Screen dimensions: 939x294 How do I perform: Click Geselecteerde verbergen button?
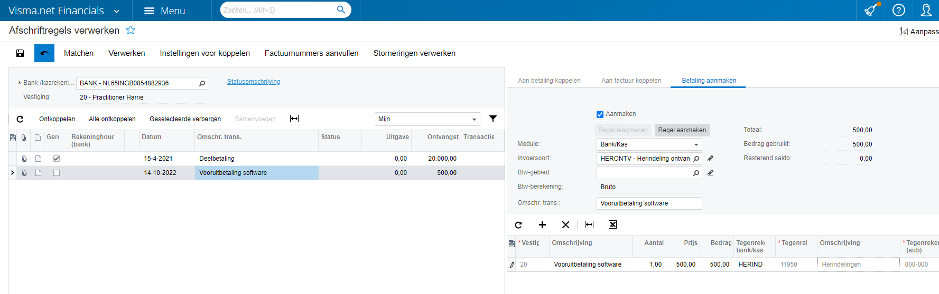click(x=185, y=119)
